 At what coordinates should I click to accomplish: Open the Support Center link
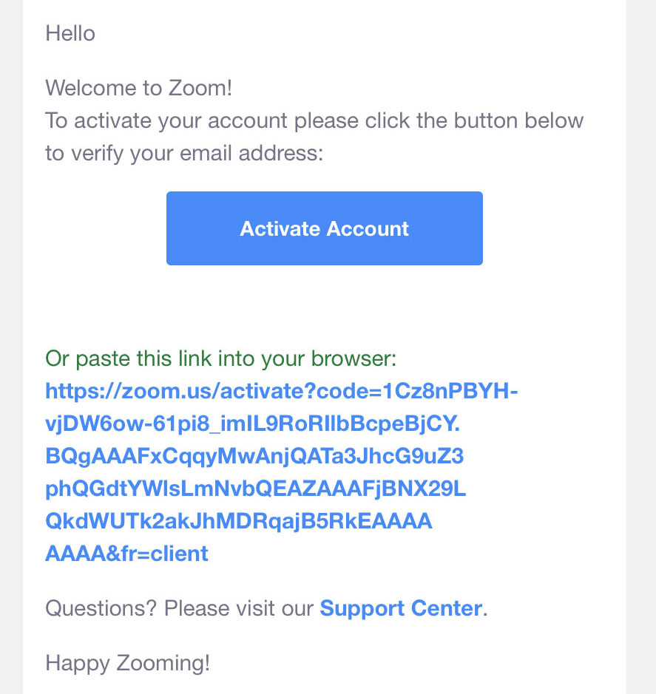coord(401,608)
